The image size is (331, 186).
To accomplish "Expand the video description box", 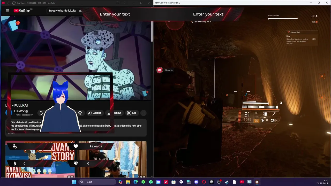I will pos(76,127).
